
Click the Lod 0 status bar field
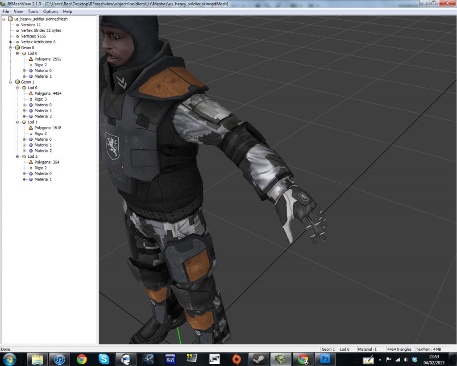(x=347, y=349)
